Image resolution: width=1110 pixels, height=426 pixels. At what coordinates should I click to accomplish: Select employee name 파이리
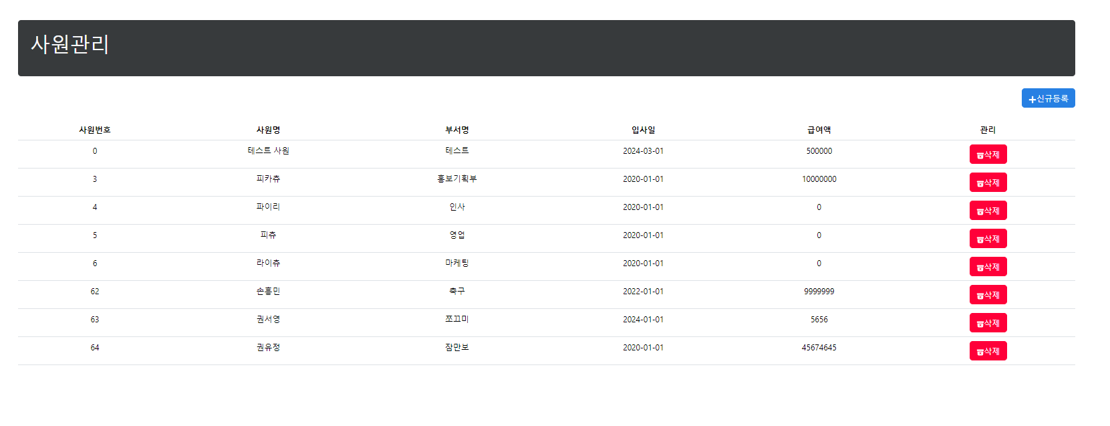coord(268,207)
